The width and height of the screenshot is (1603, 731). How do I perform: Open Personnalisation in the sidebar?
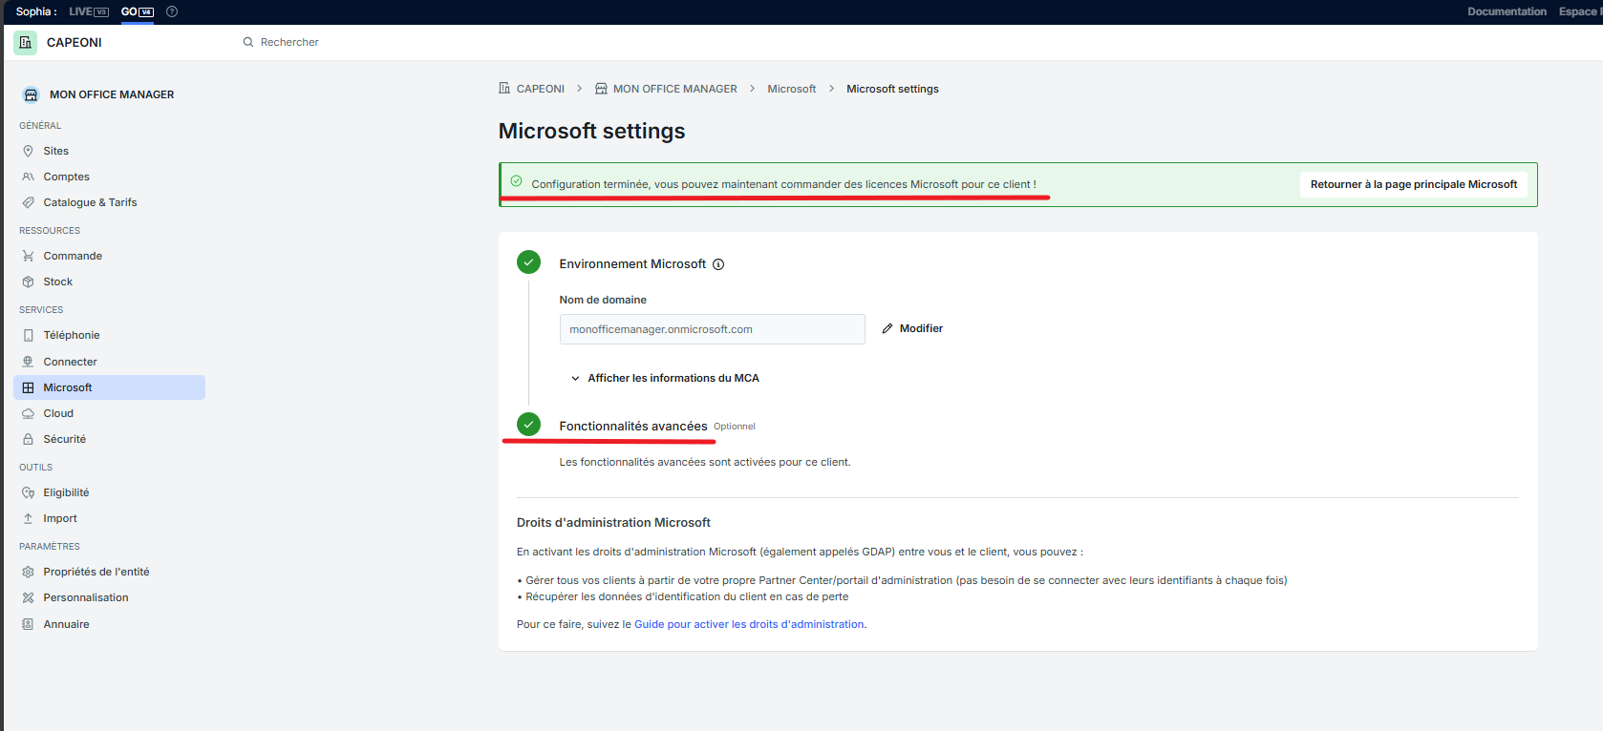[x=86, y=597]
